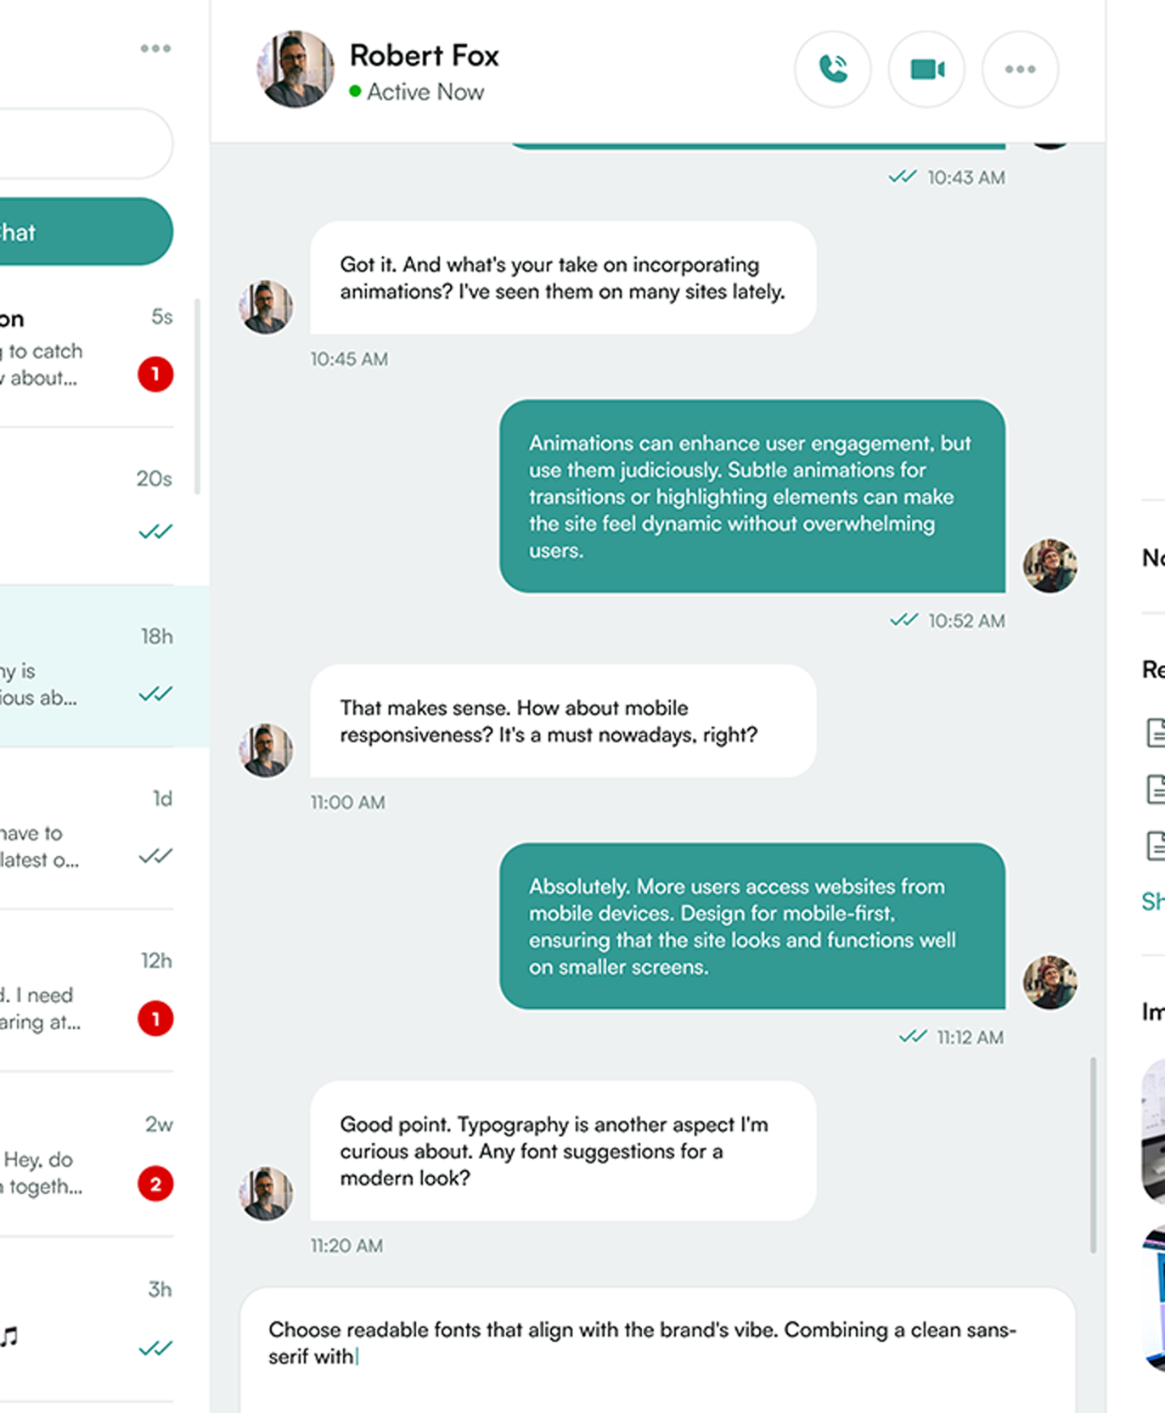Open the conversation from 5s ago
This screenshot has width=1165, height=1413.
(85, 348)
